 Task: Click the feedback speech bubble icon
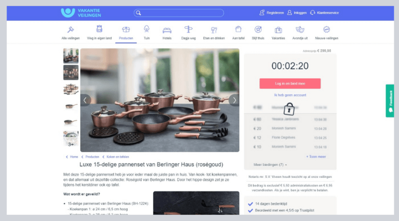pyautogui.click(x=391, y=110)
